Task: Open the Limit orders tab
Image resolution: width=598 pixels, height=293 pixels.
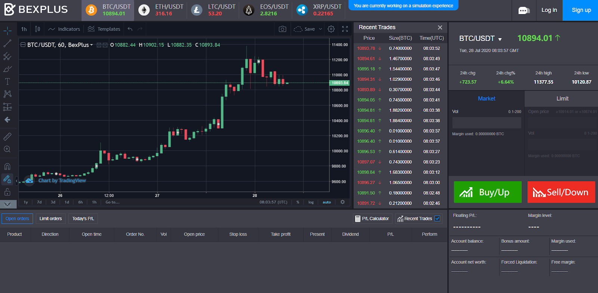Action: pyautogui.click(x=51, y=219)
